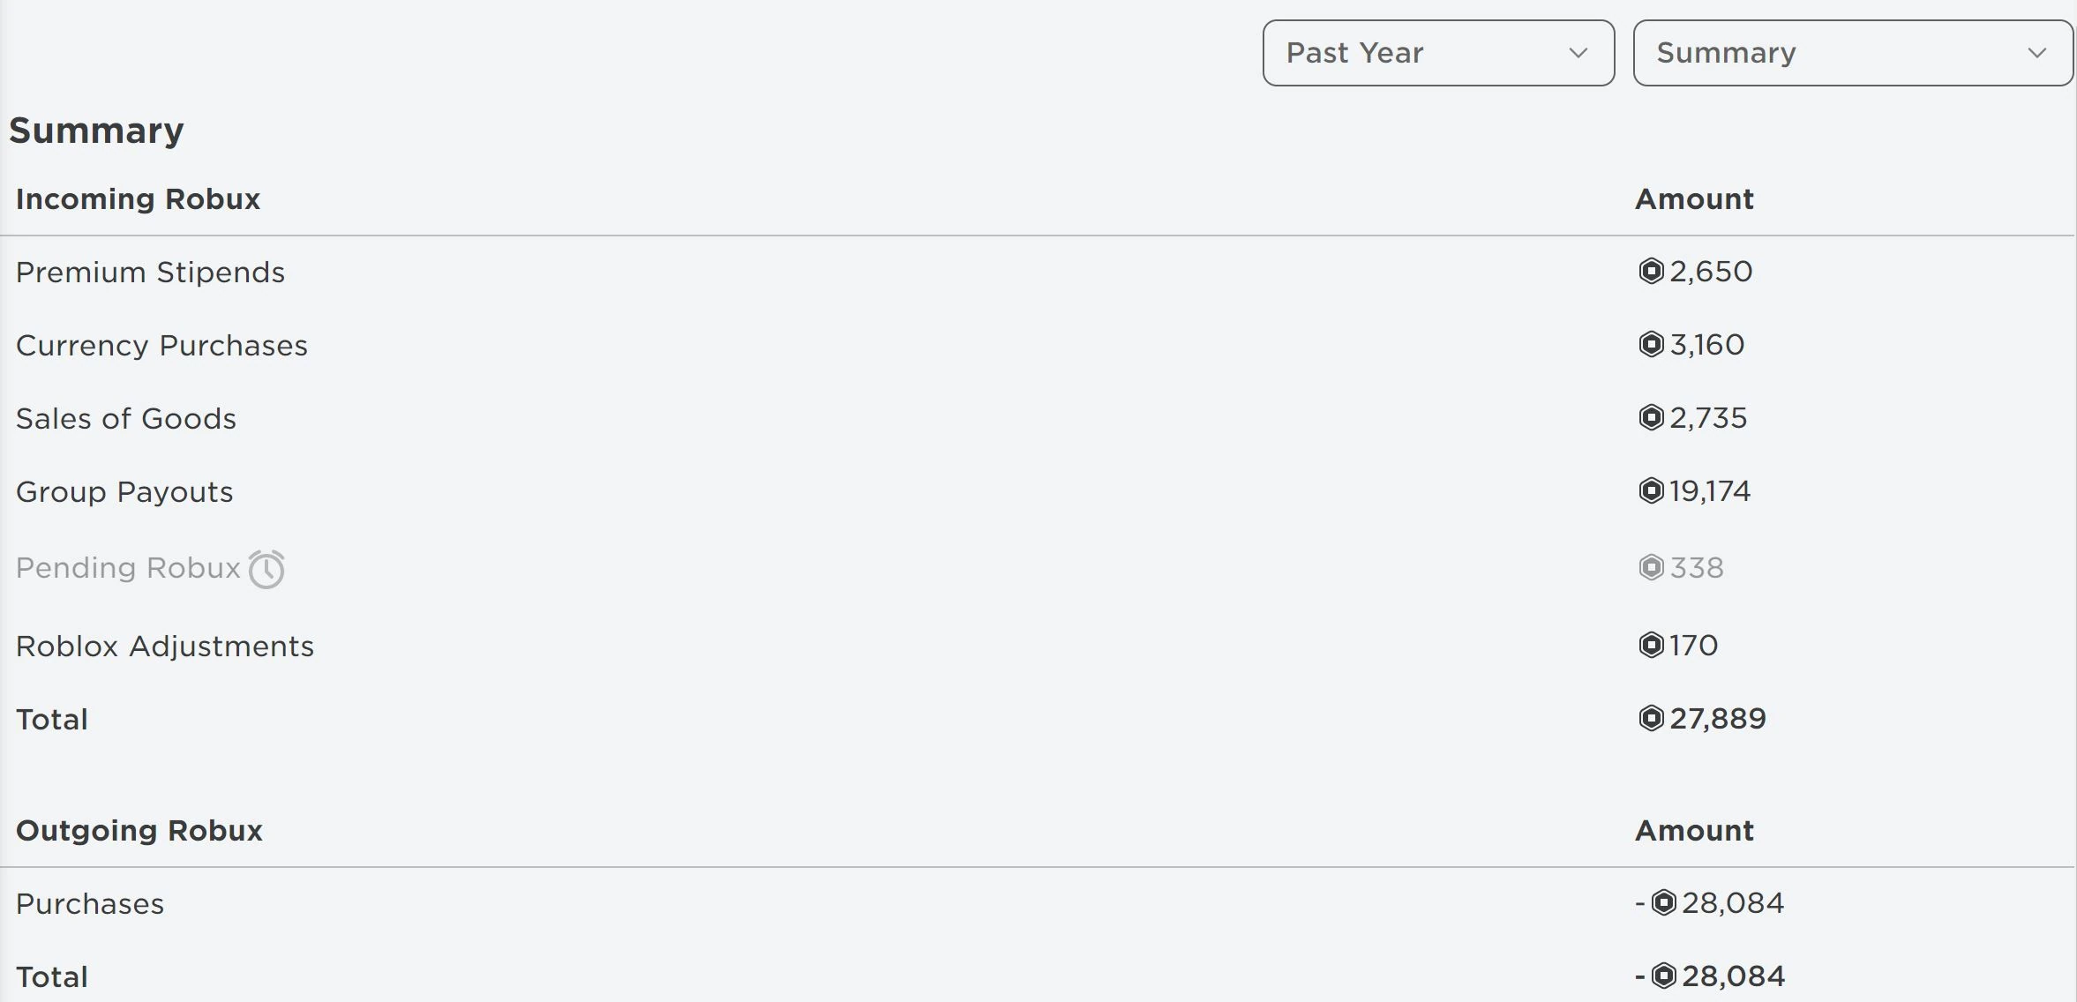Click the chevron arrow in Past Year dropdown
The width and height of the screenshot is (2077, 1002).
pos(1578,53)
